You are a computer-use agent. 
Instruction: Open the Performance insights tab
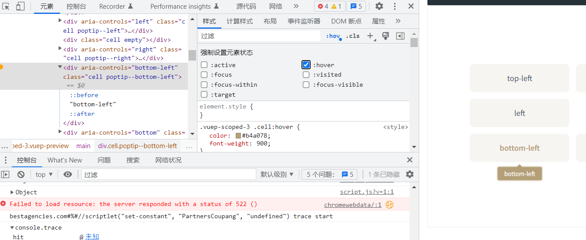[x=185, y=7]
